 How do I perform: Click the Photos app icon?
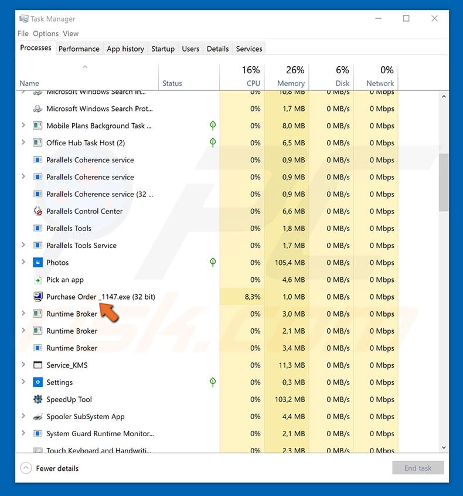38,263
